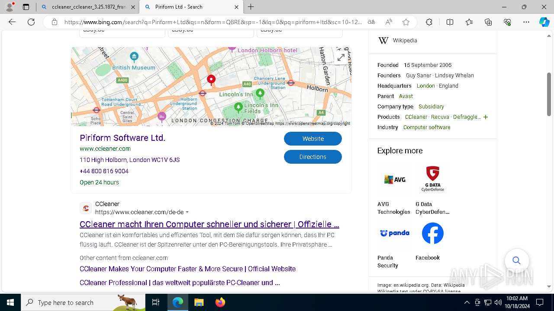Open CCleaner Professional weltweit populärste link
The image size is (554, 311).
tap(180, 282)
